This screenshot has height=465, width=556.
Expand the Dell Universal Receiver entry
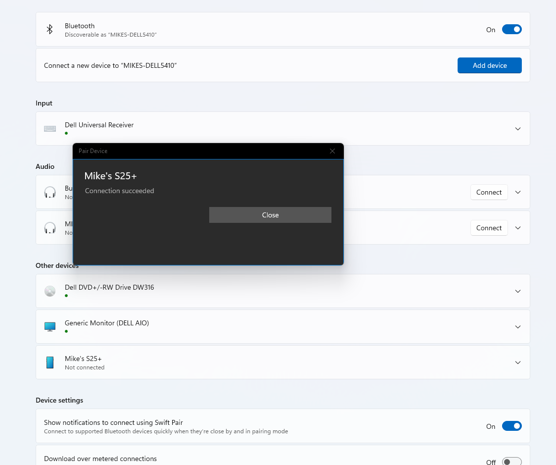click(518, 129)
